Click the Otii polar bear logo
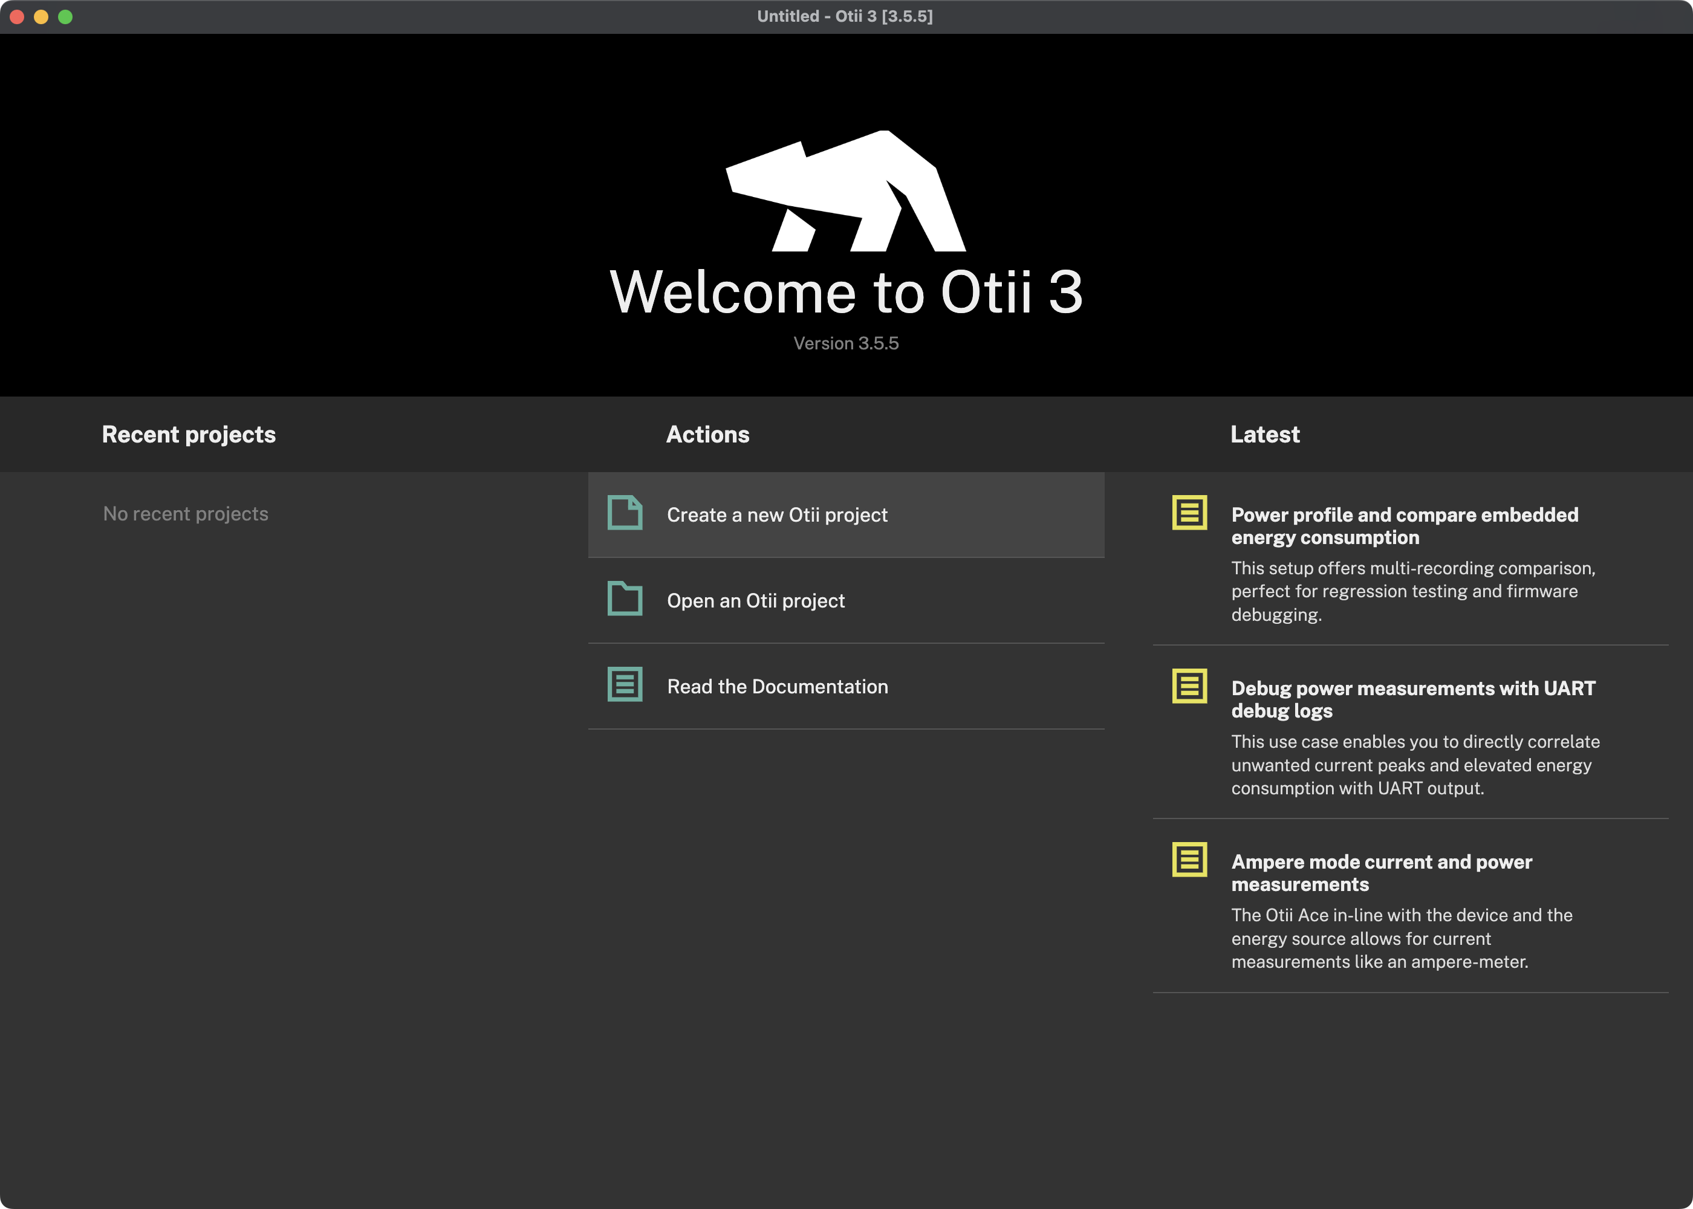Image resolution: width=1693 pixels, height=1209 pixels. tap(846, 190)
